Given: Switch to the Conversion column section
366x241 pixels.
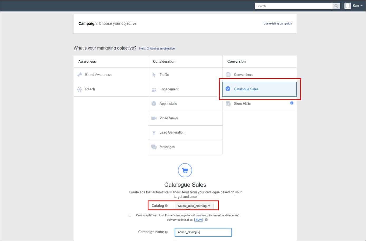Looking at the screenshot, I should tap(236, 61).
